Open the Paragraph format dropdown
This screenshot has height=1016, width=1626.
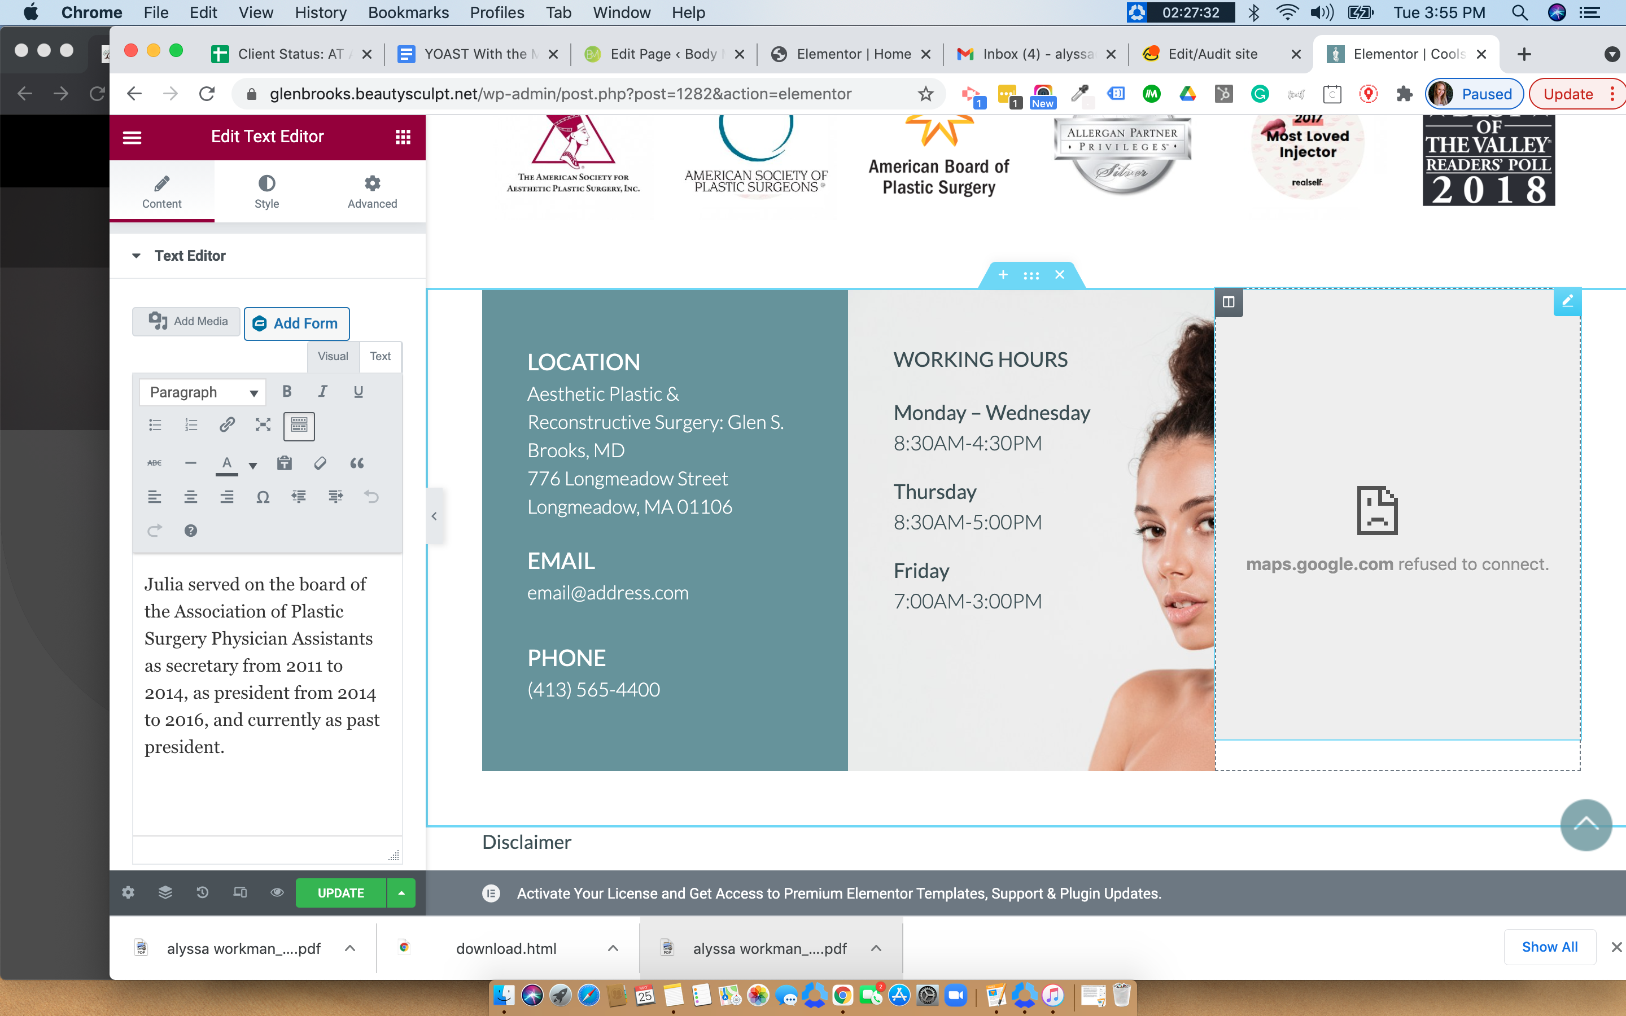[x=202, y=392]
